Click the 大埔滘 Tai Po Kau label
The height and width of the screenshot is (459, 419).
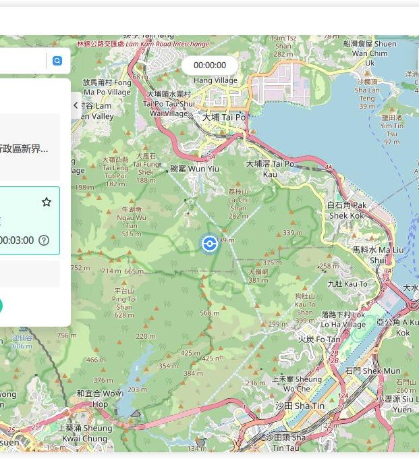270,169
